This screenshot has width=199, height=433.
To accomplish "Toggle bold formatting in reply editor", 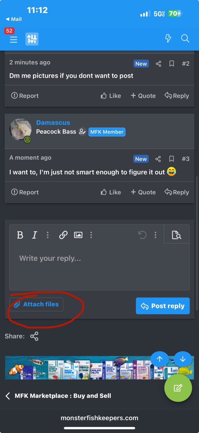I will coord(20,235).
